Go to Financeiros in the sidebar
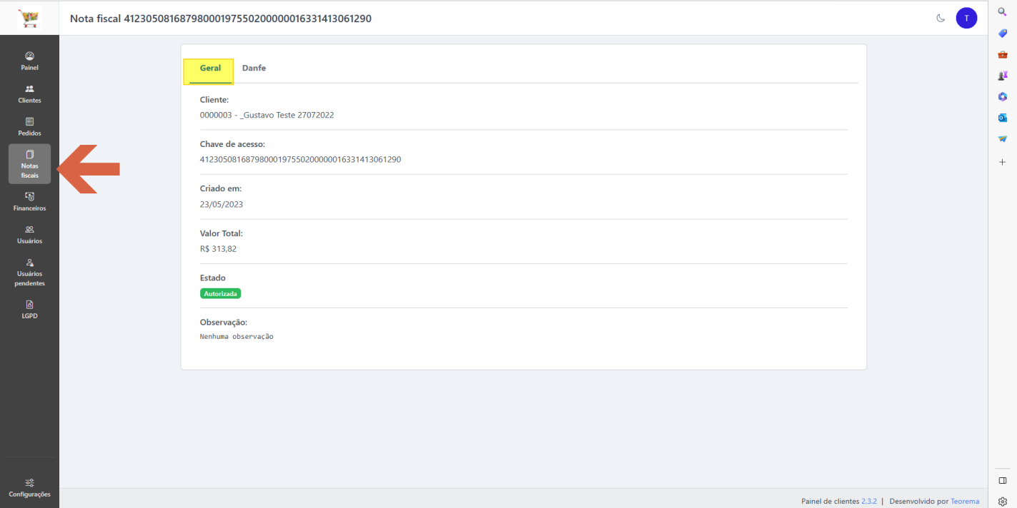Screen dimensions: 1017x508 (29, 202)
